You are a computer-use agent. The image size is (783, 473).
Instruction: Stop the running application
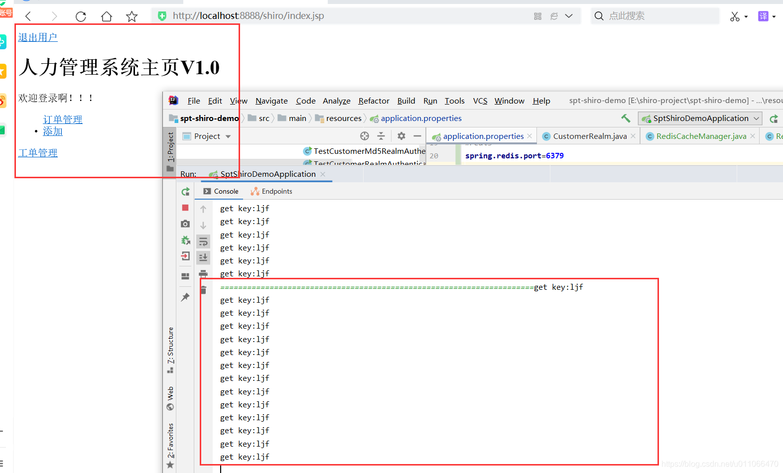(x=185, y=208)
